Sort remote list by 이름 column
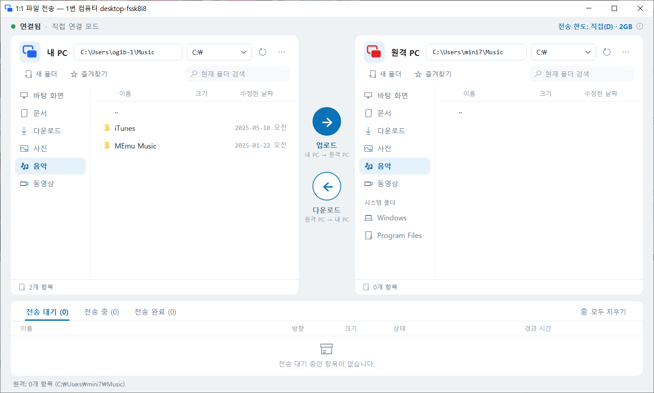 tap(469, 93)
